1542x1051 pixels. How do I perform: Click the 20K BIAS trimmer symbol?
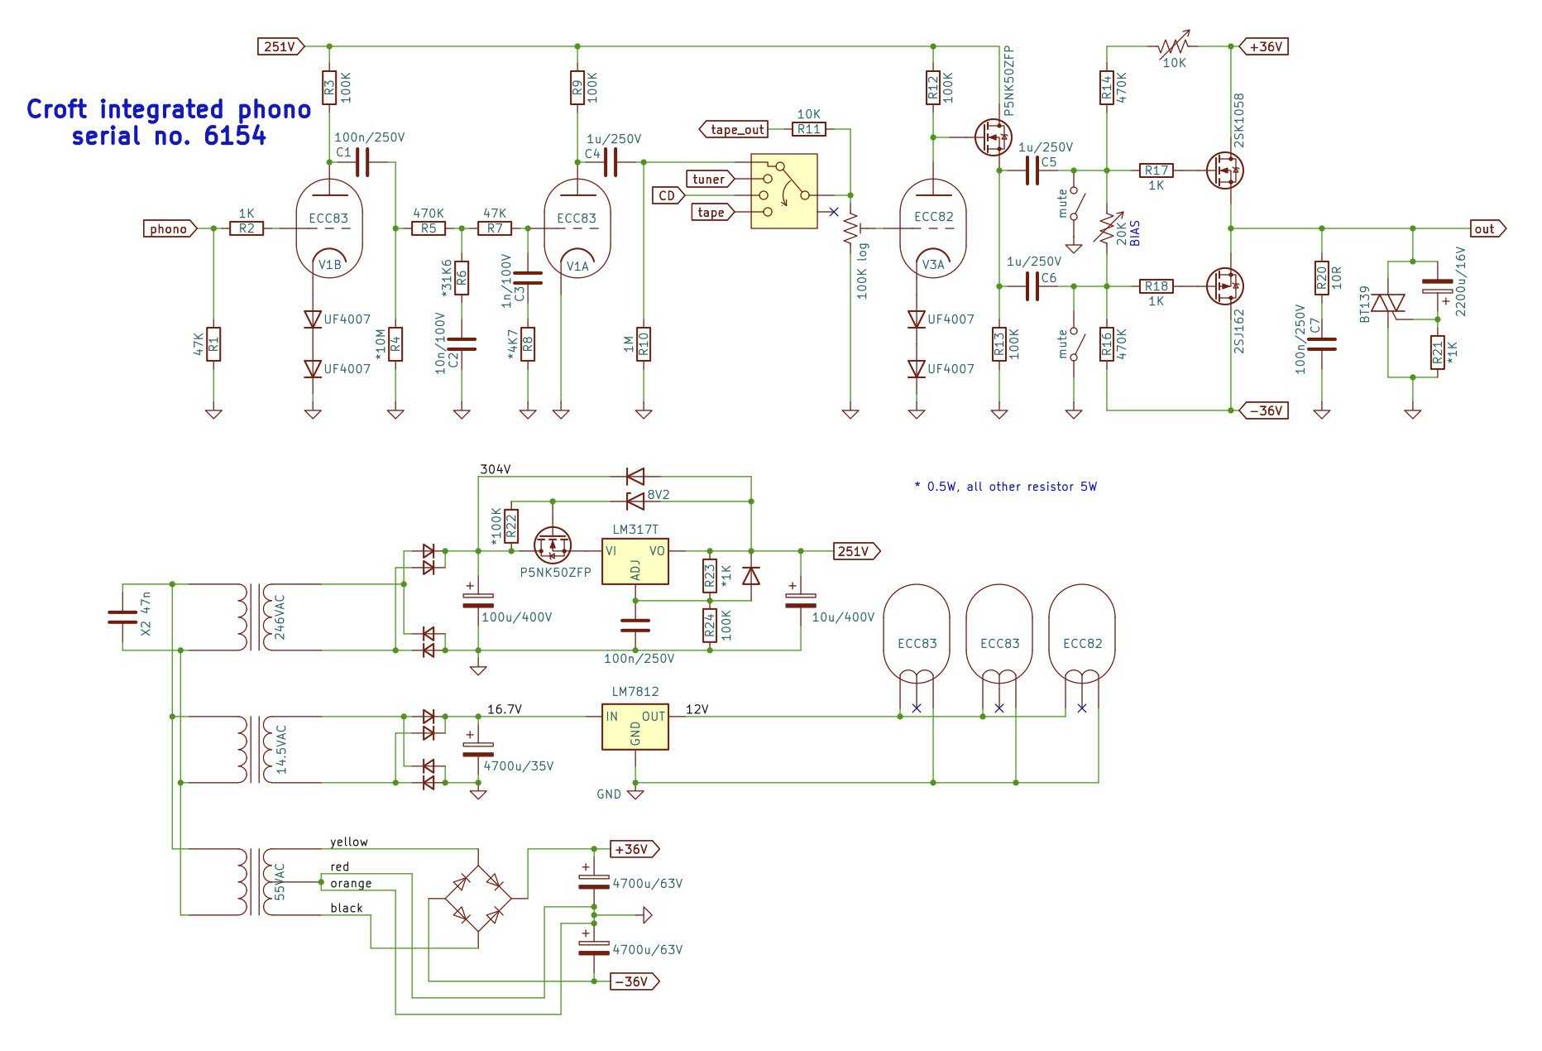pyautogui.click(x=1107, y=229)
